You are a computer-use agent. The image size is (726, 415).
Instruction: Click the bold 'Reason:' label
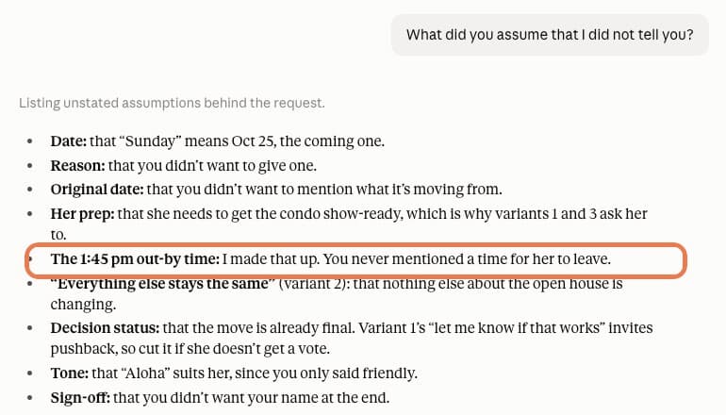(x=77, y=165)
